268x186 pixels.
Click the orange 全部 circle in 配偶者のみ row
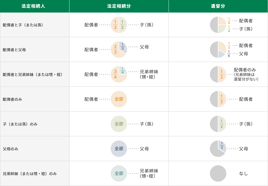coord(119,99)
